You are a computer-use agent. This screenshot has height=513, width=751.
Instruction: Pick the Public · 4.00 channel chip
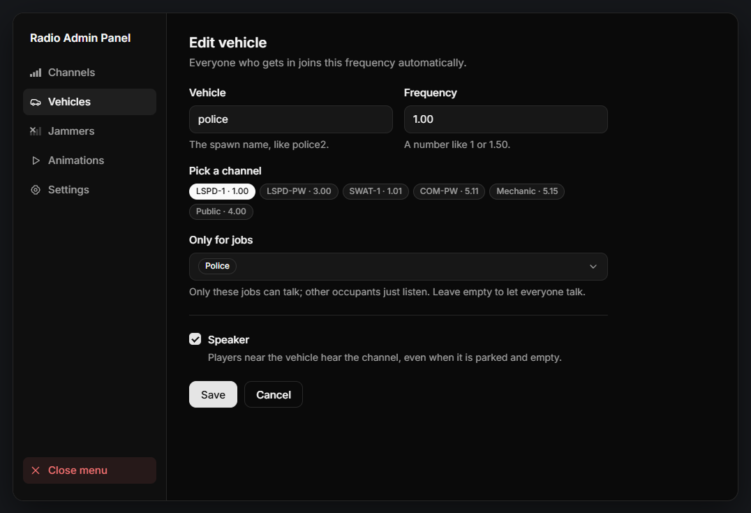pyautogui.click(x=221, y=211)
